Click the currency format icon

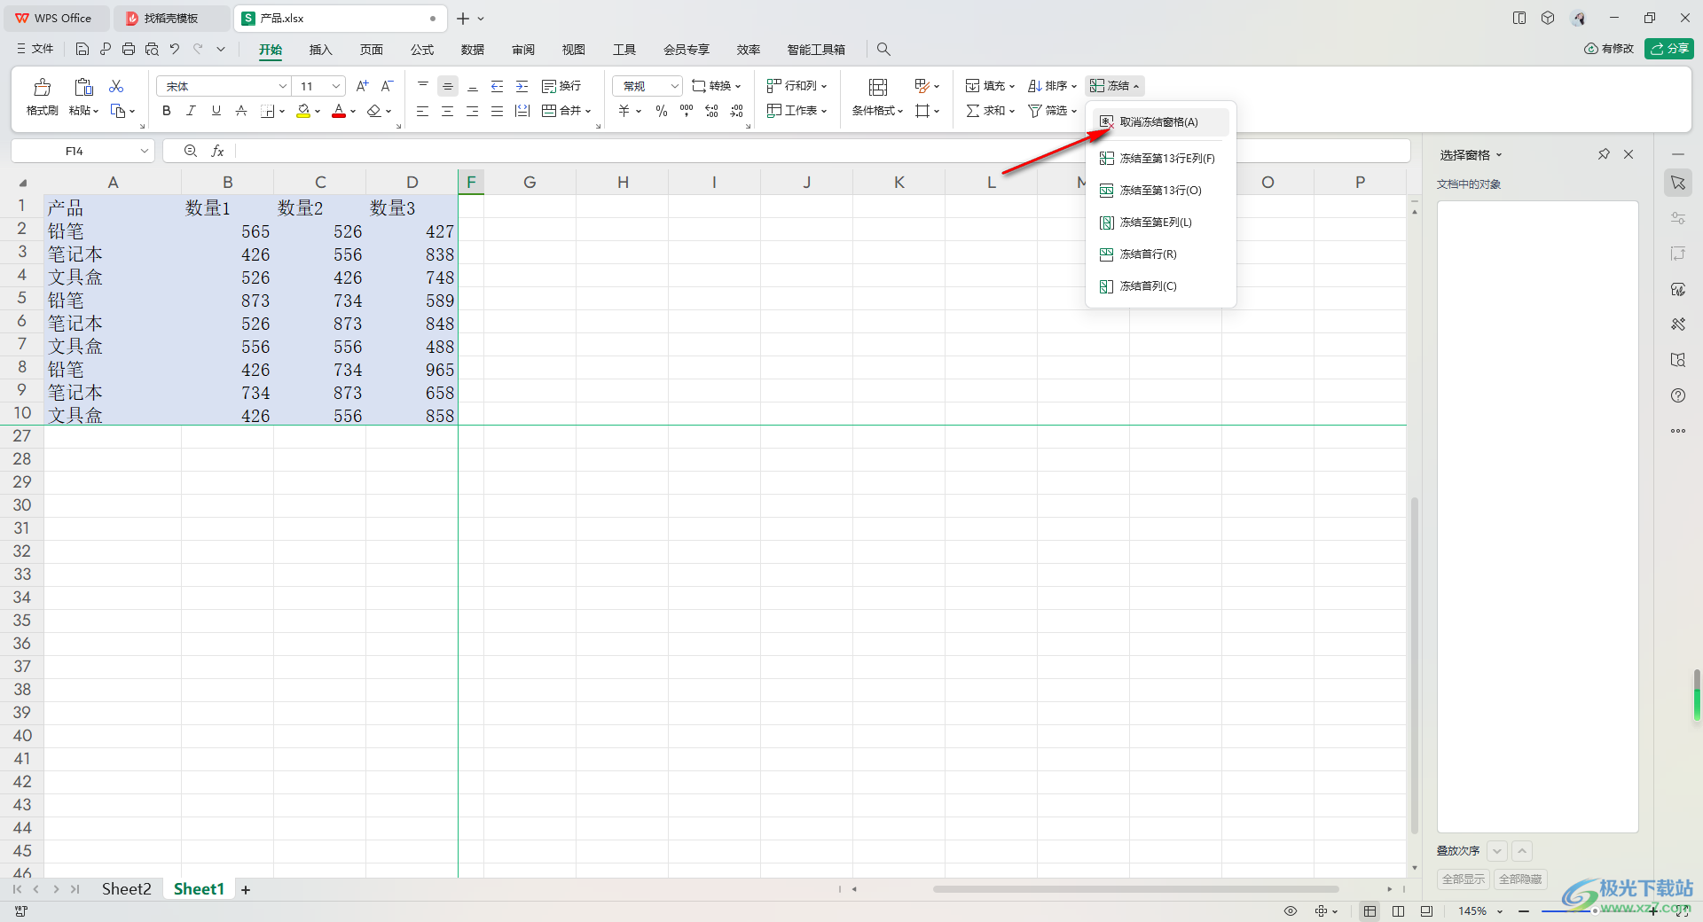tap(624, 111)
